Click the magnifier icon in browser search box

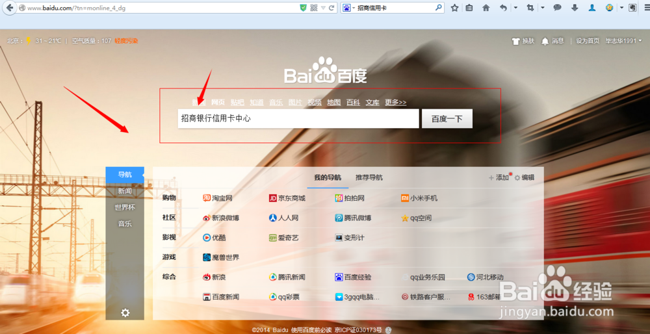(438, 7)
